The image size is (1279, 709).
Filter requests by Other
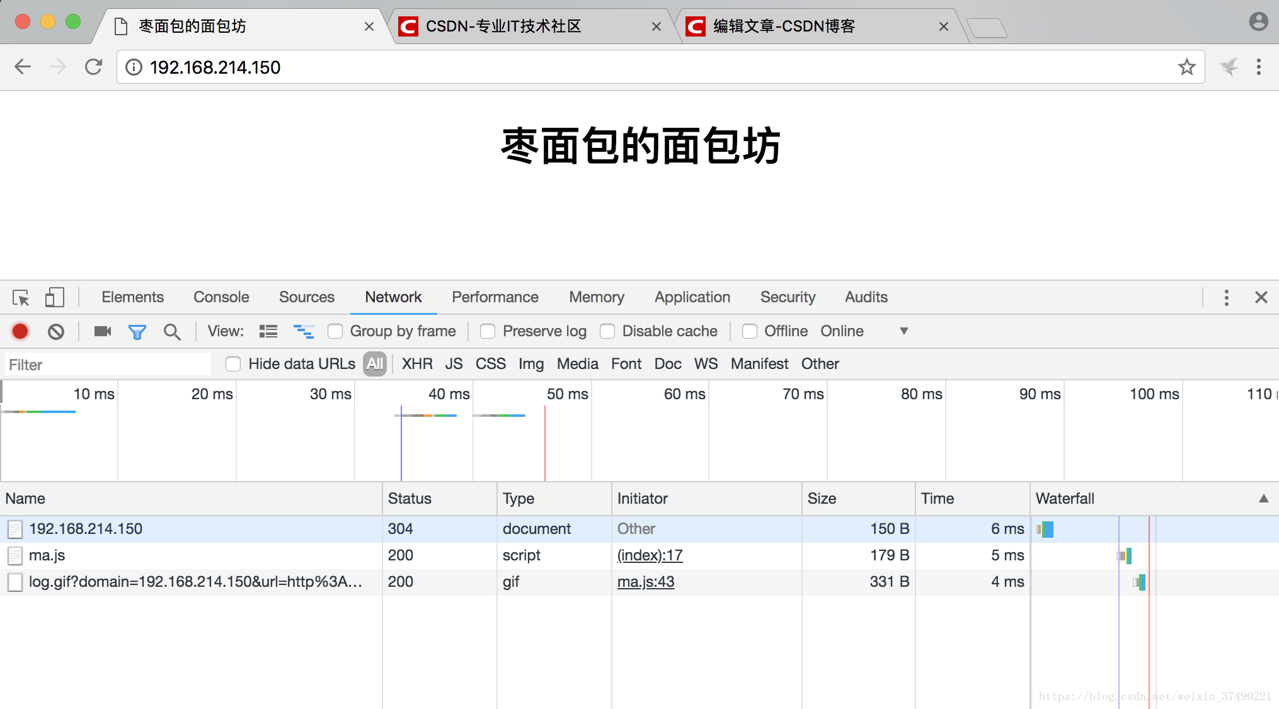pyautogui.click(x=820, y=364)
